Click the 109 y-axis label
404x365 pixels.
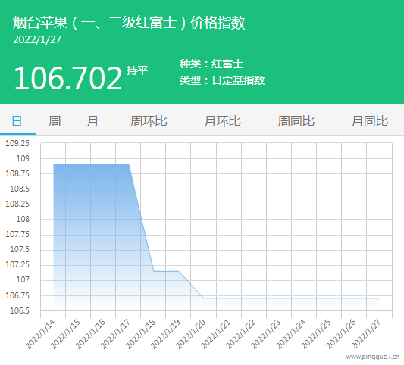(23, 158)
